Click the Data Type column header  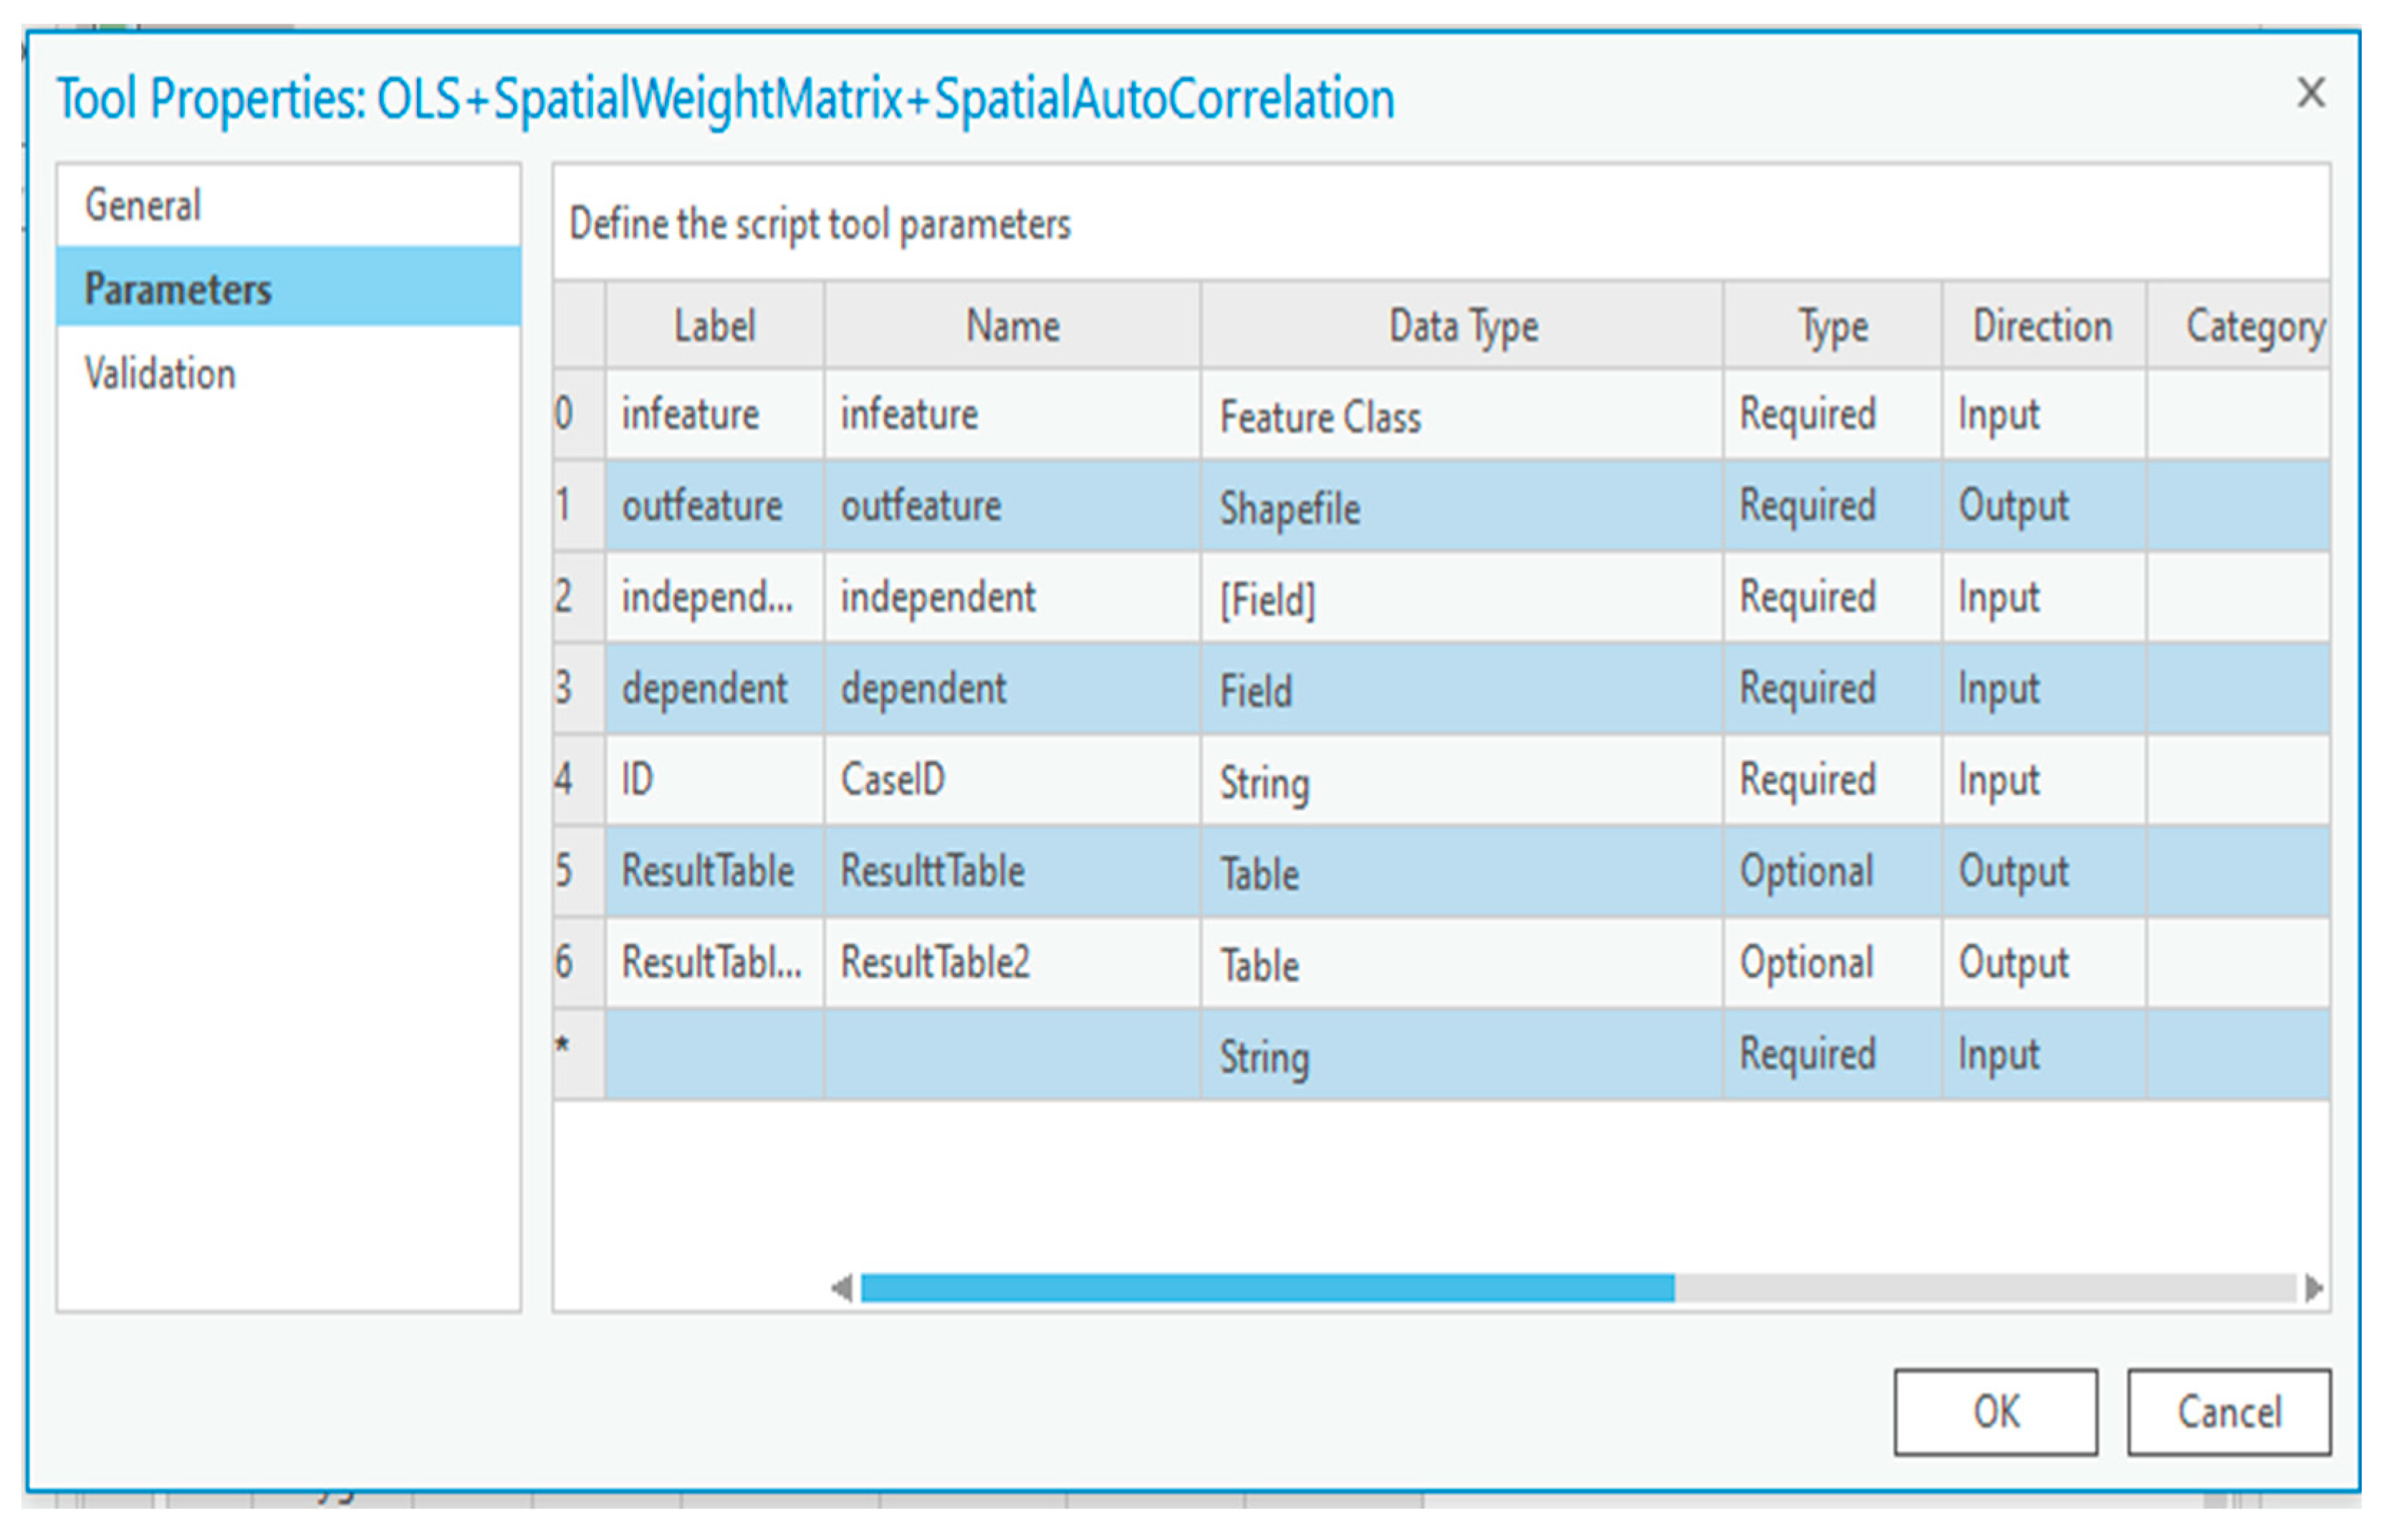pos(1462,327)
